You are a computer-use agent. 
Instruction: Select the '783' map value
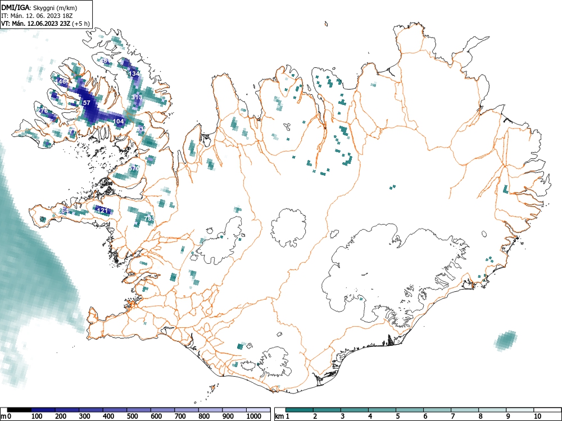(149, 218)
